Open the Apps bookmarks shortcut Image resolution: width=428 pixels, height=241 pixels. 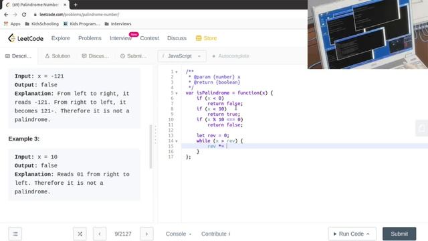click(x=12, y=24)
